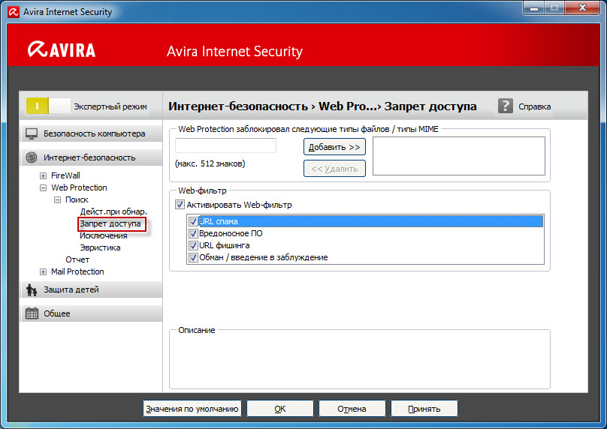This screenshot has width=607, height=429.
Task: Uncheck Обман / введение в заблуждение checkbox
Action: pos(193,257)
